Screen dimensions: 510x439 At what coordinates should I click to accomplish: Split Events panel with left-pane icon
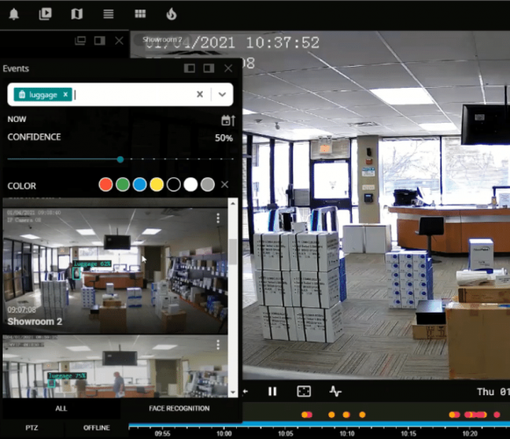[190, 68]
